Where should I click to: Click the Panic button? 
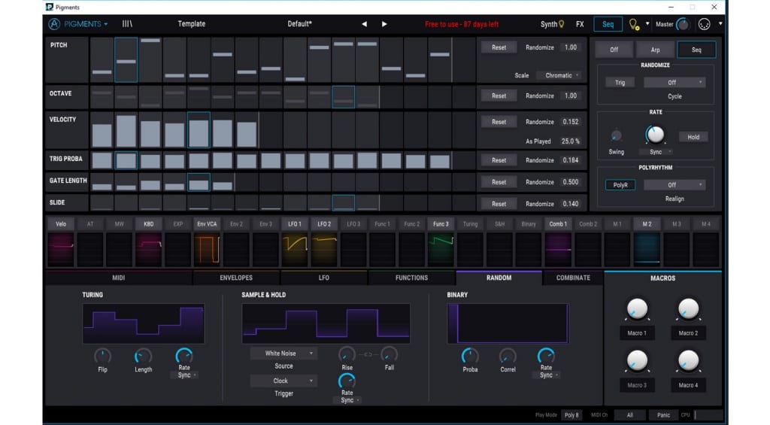pyautogui.click(x=663, y=415)
